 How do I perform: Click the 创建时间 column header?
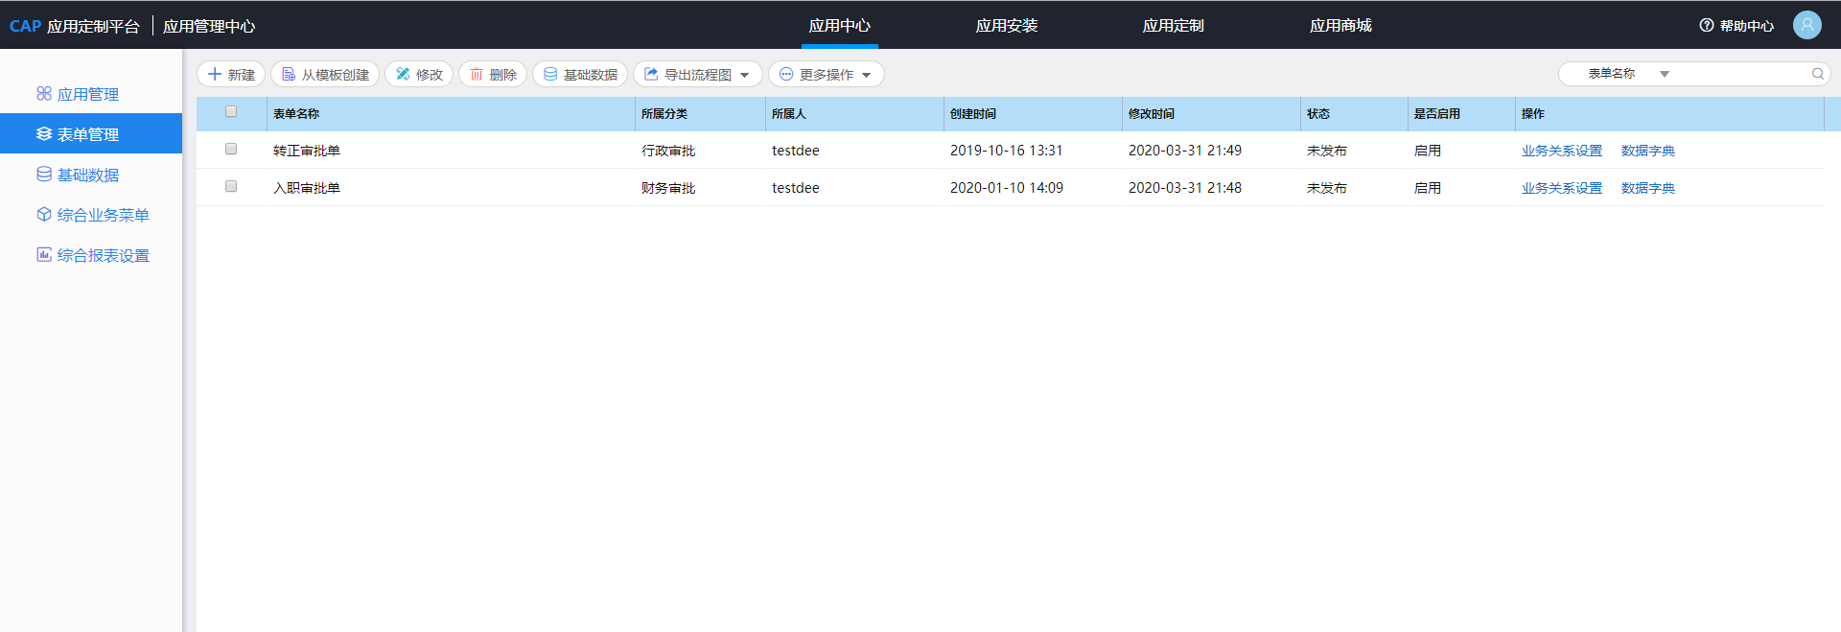tap(973, 113)
